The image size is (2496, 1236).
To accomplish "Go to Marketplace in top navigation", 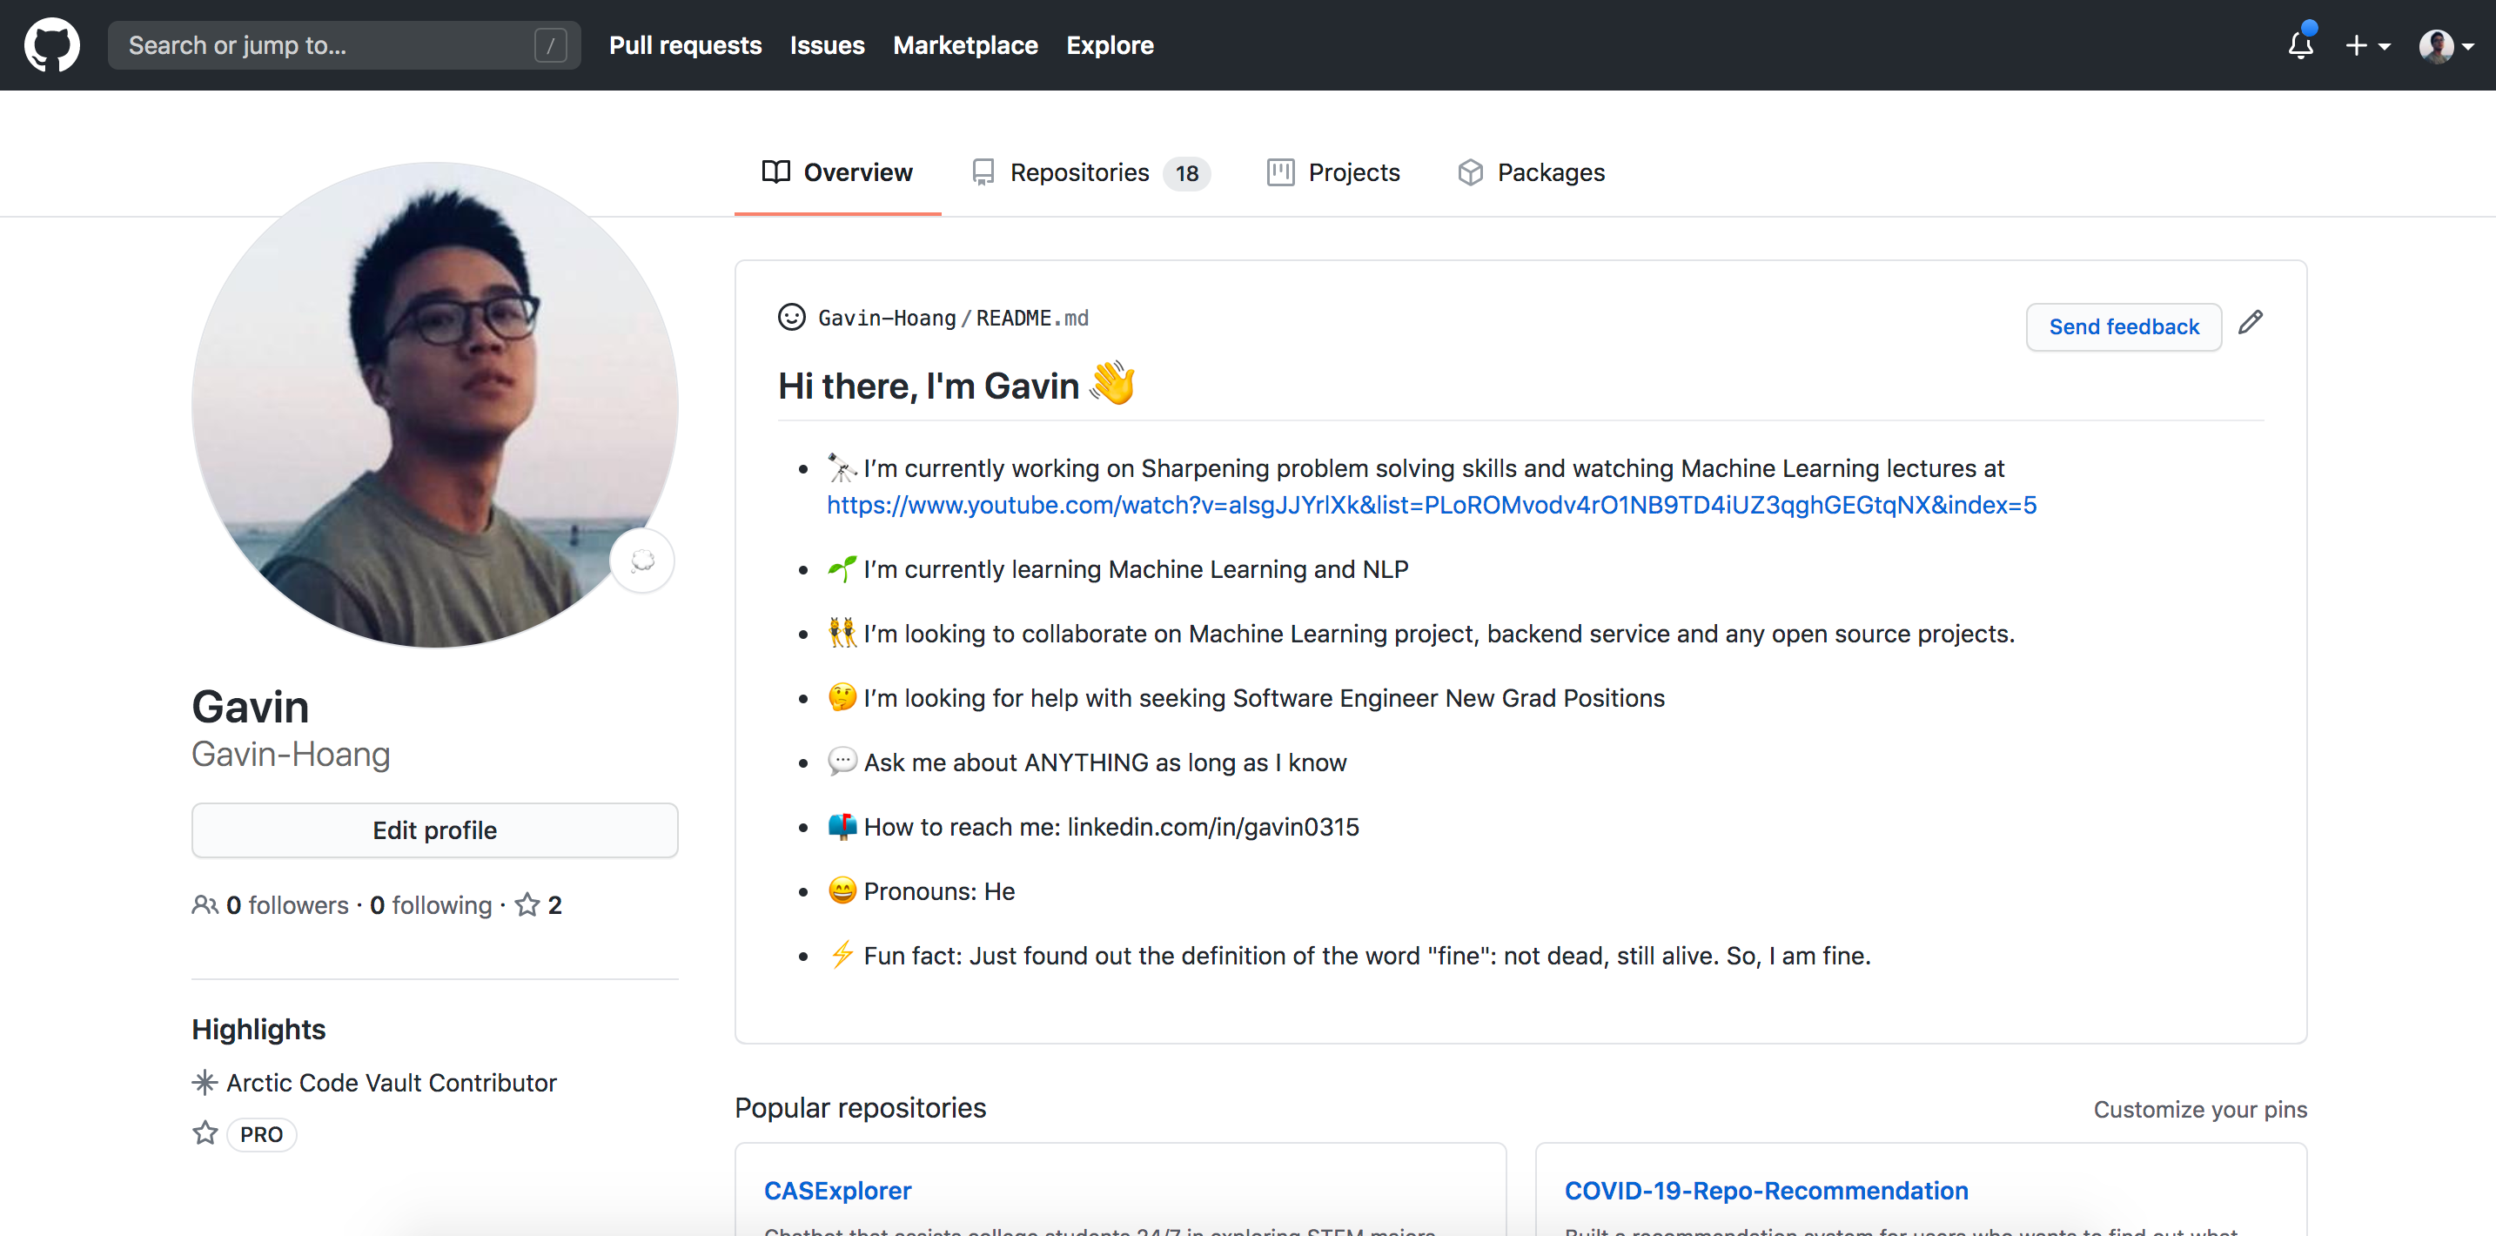I will tap(965, 45).
